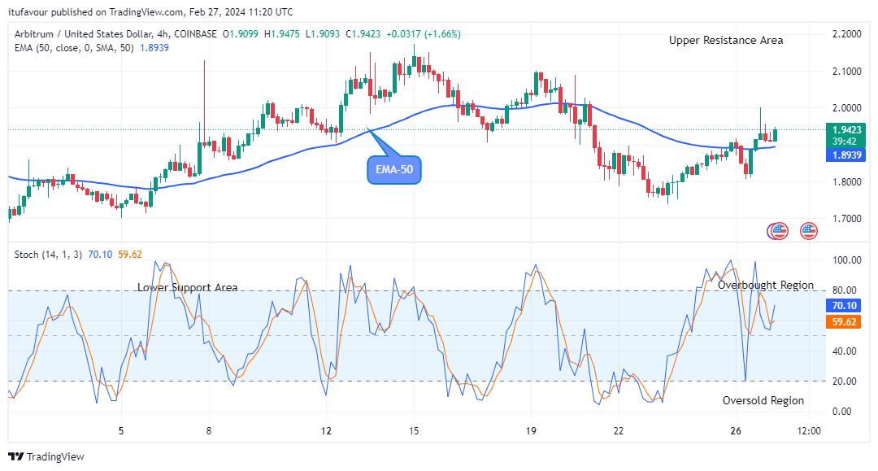The height and width of the screenshot is (471, 878).
Task: Click the 100.00 stochastic axis label
Action: click(x=847, y=260)
